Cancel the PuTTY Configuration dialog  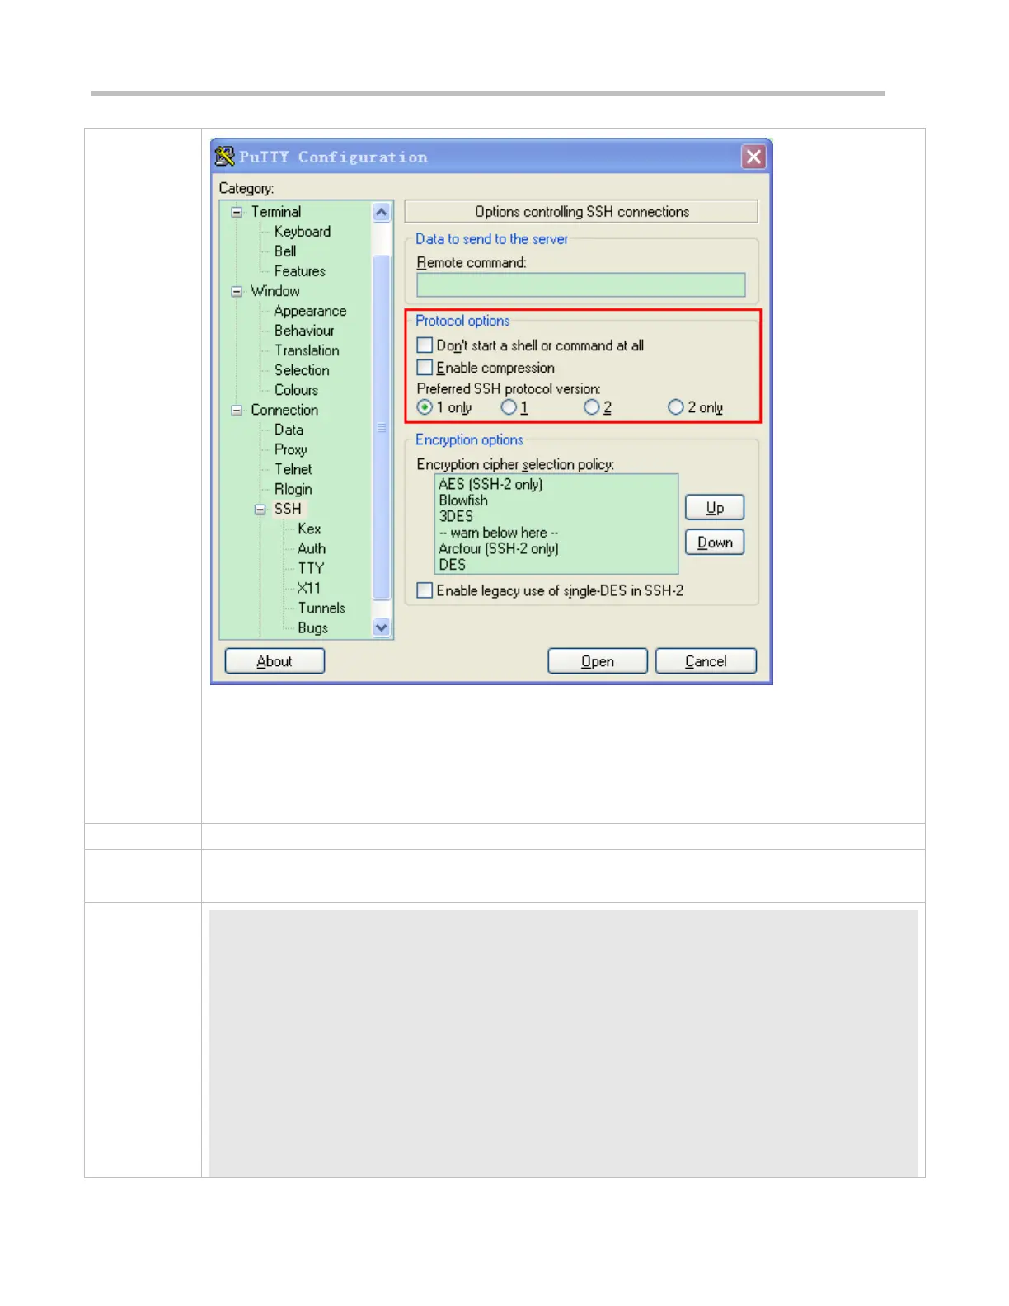706,660
